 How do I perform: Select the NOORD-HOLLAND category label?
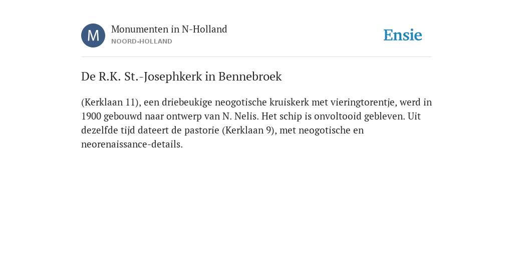click(142, 41)
